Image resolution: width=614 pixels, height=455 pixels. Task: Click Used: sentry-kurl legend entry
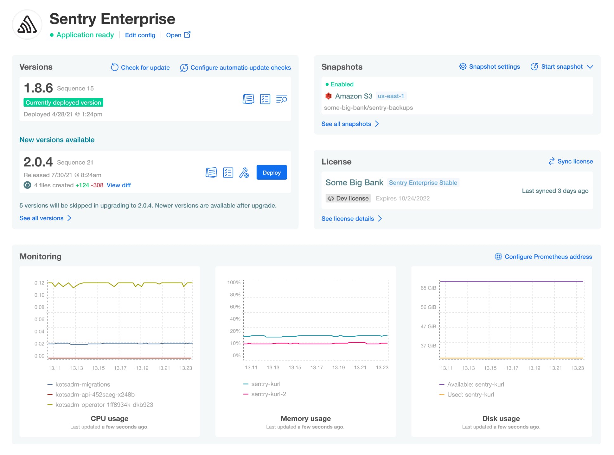click(x=467, y=395)
